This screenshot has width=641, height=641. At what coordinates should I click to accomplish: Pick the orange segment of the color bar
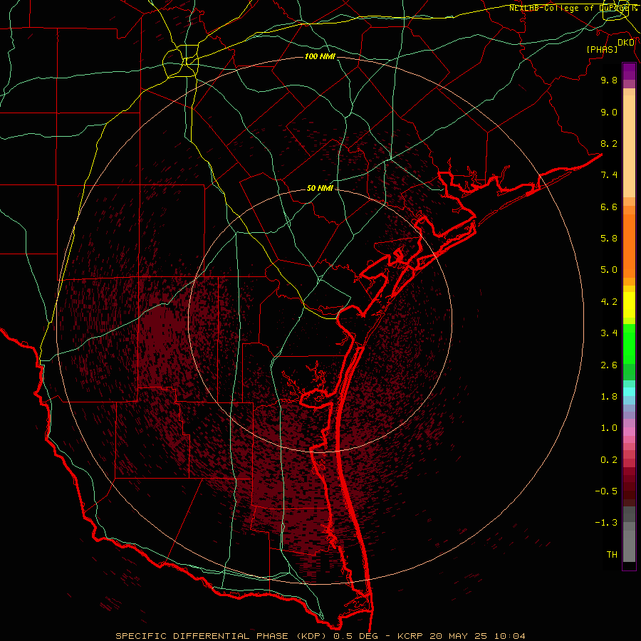pyautogui.click(x=629, y=245)
